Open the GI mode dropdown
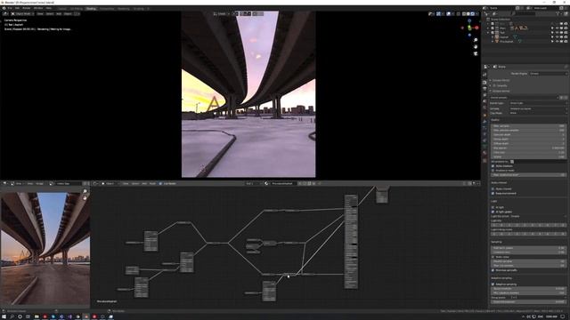Viewport: 570px width, 320px height. [538, 108]
